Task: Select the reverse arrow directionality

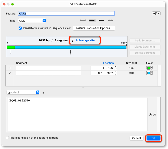Action: (101, 20)
